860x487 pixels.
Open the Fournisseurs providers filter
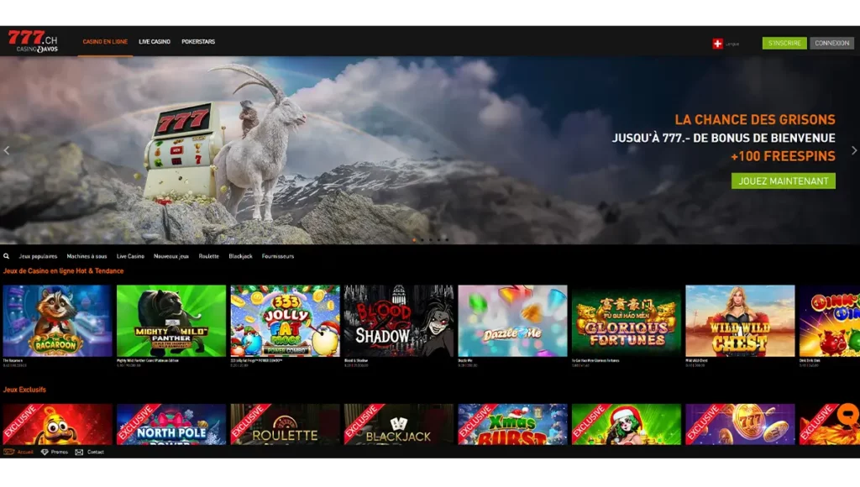pyautogui.click(x=278, y=256)
